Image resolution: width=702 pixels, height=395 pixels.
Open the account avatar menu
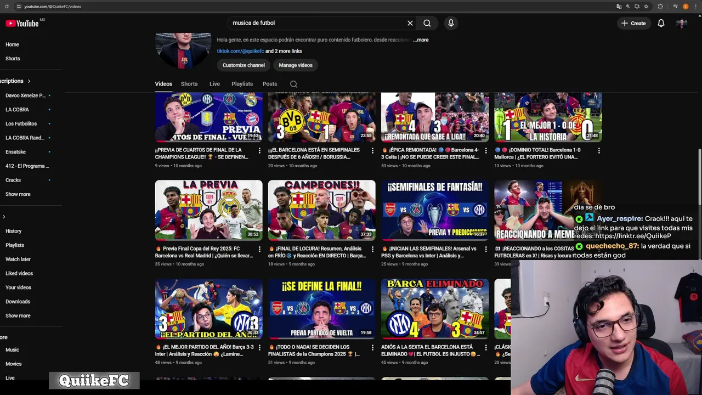(682, 23)
